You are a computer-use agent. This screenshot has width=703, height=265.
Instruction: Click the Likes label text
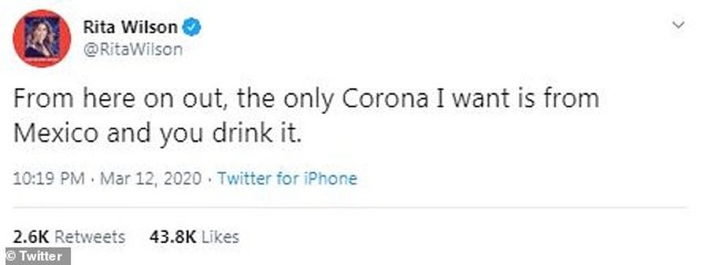220,237
